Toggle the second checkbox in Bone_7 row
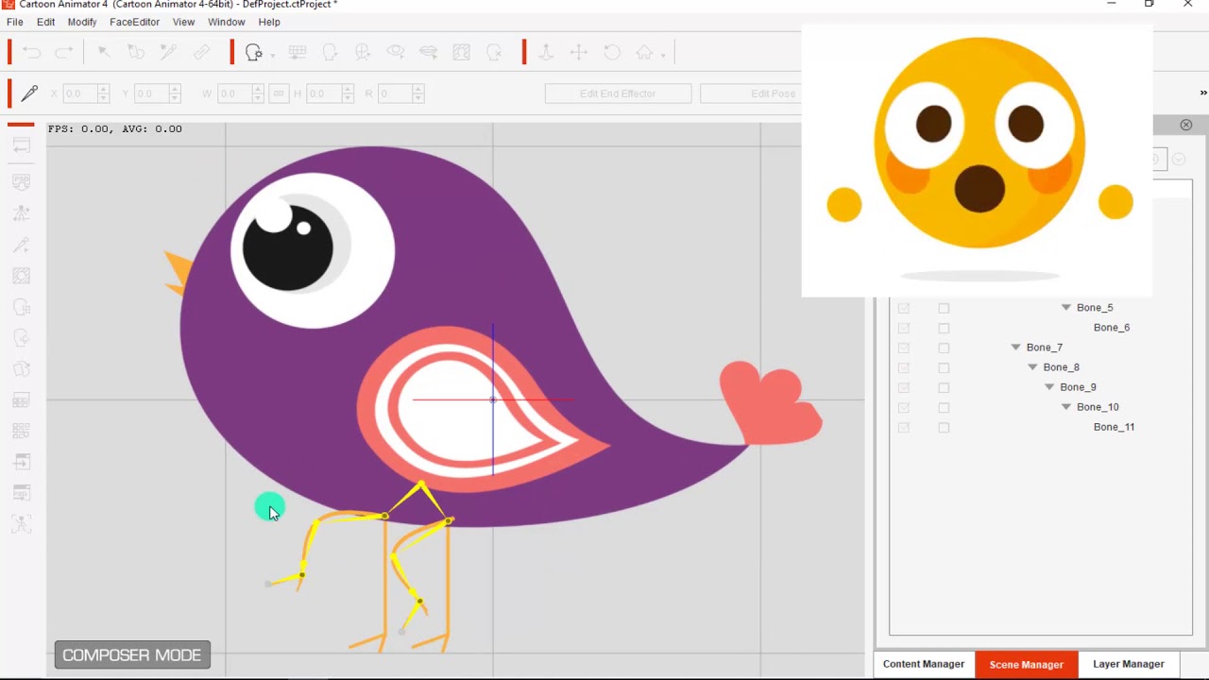The width and height of the screenshot is (1209, 680). 944,348
